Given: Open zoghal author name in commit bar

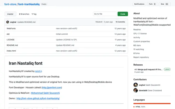Looking at the screenshot, I should click(13, 22).
